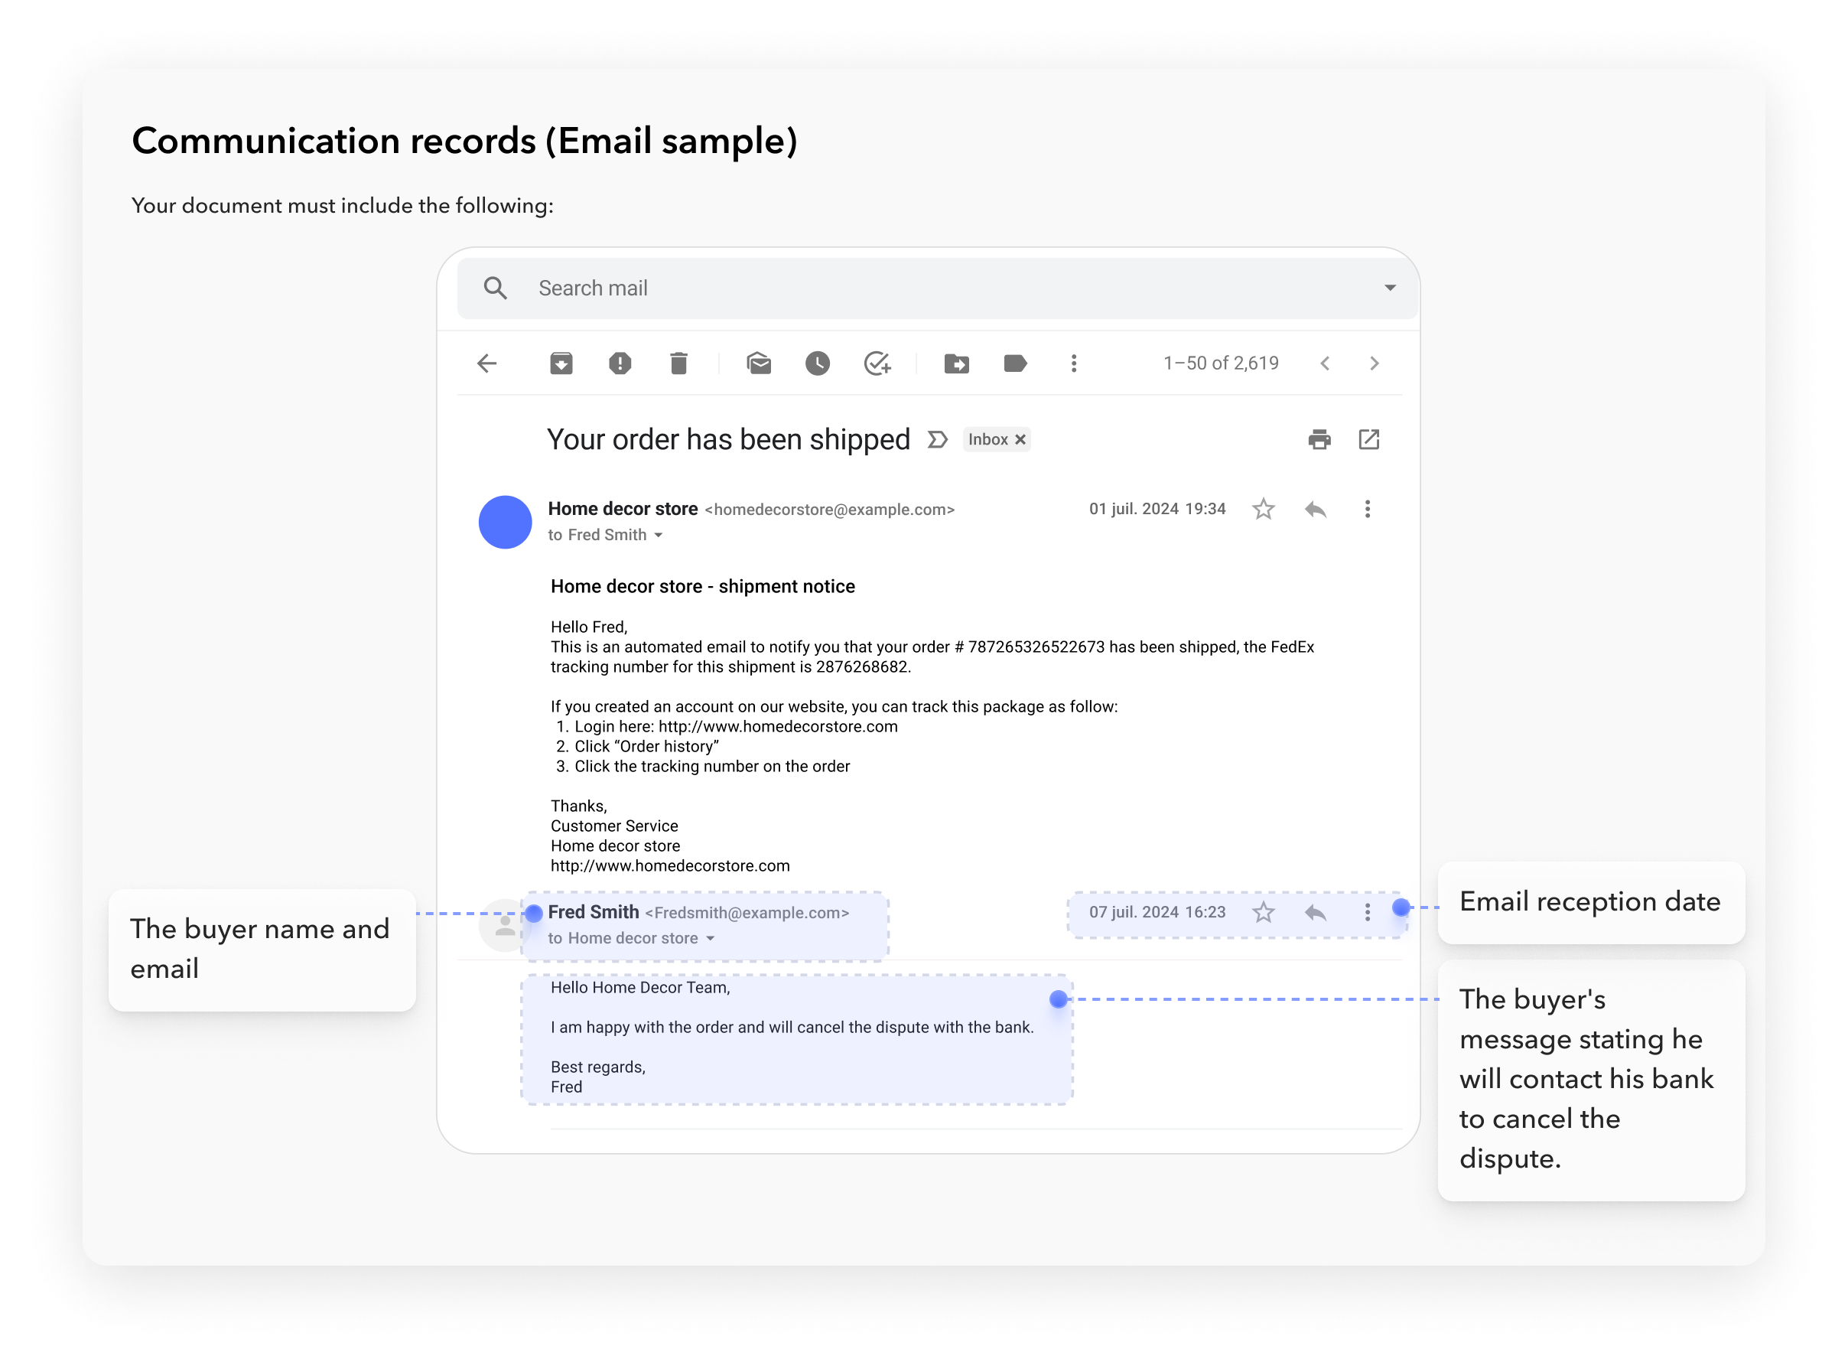Star the Home decor store email

pos(1262,509)
